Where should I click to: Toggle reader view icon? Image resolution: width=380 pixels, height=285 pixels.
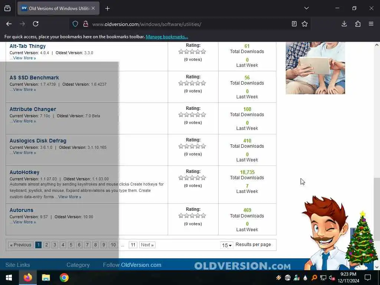tap(294, 24)
